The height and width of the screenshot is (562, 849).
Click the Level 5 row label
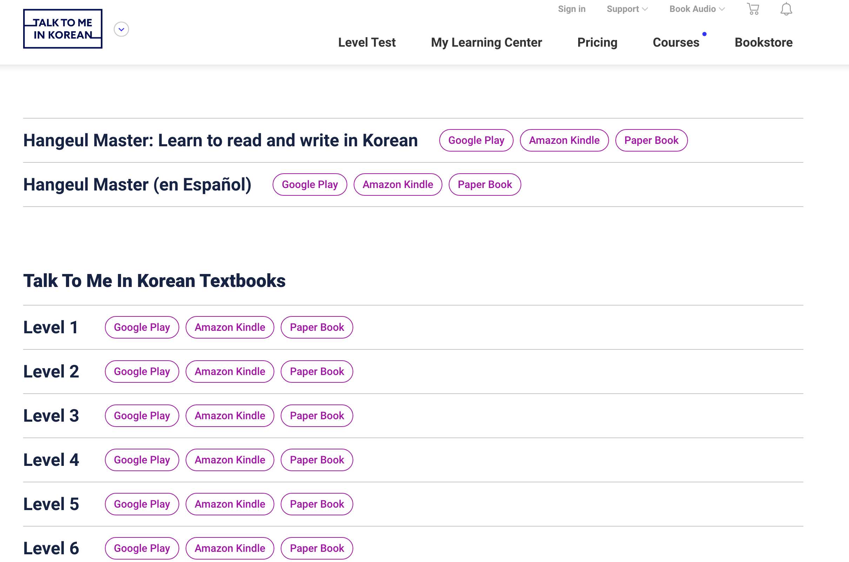point(51,504)
